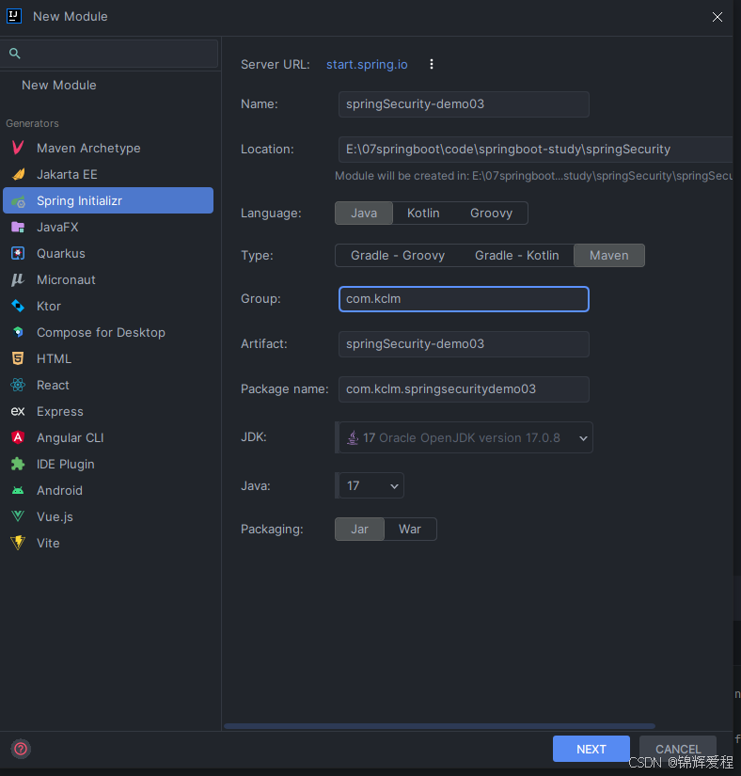Select Jakarta EE generator entry
Viewport: 741px width, 776px height.
click(x=108, y=174)
